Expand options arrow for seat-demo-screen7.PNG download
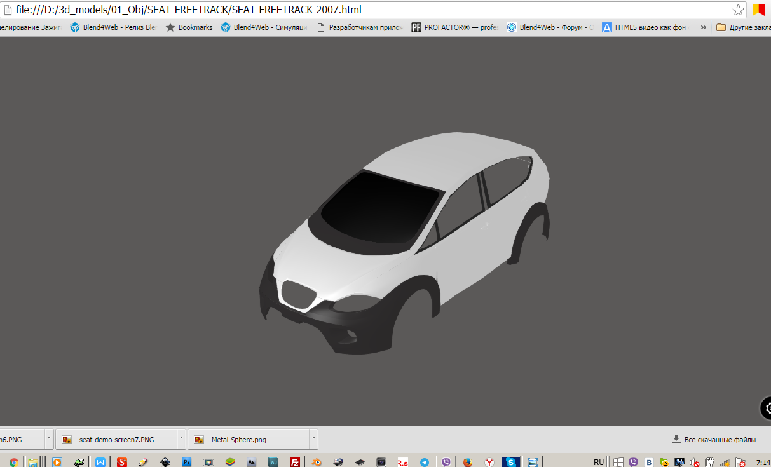 coord(181,439)
